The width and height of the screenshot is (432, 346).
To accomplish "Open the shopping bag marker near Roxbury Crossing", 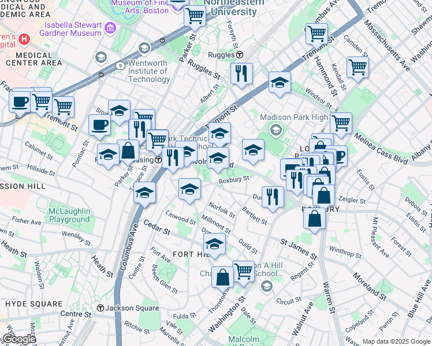I will 128,151.
